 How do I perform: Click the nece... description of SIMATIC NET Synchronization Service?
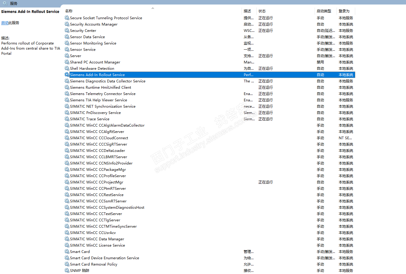coord(249,106)
